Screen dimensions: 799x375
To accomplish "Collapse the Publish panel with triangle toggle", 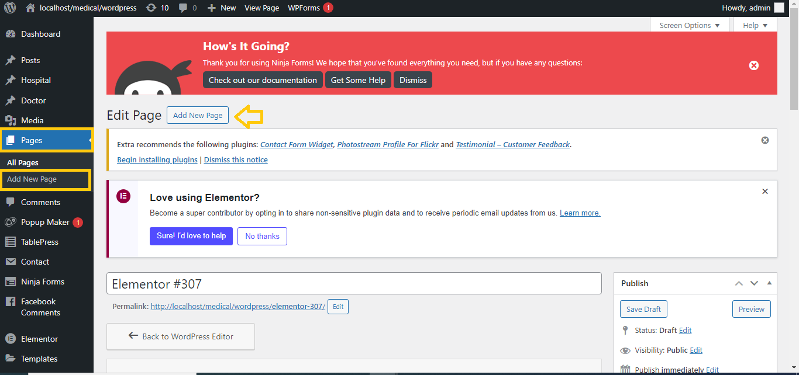I will [769, 283].
